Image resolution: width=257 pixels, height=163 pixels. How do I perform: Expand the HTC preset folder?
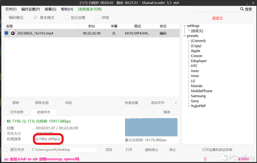tap(189, 66)
